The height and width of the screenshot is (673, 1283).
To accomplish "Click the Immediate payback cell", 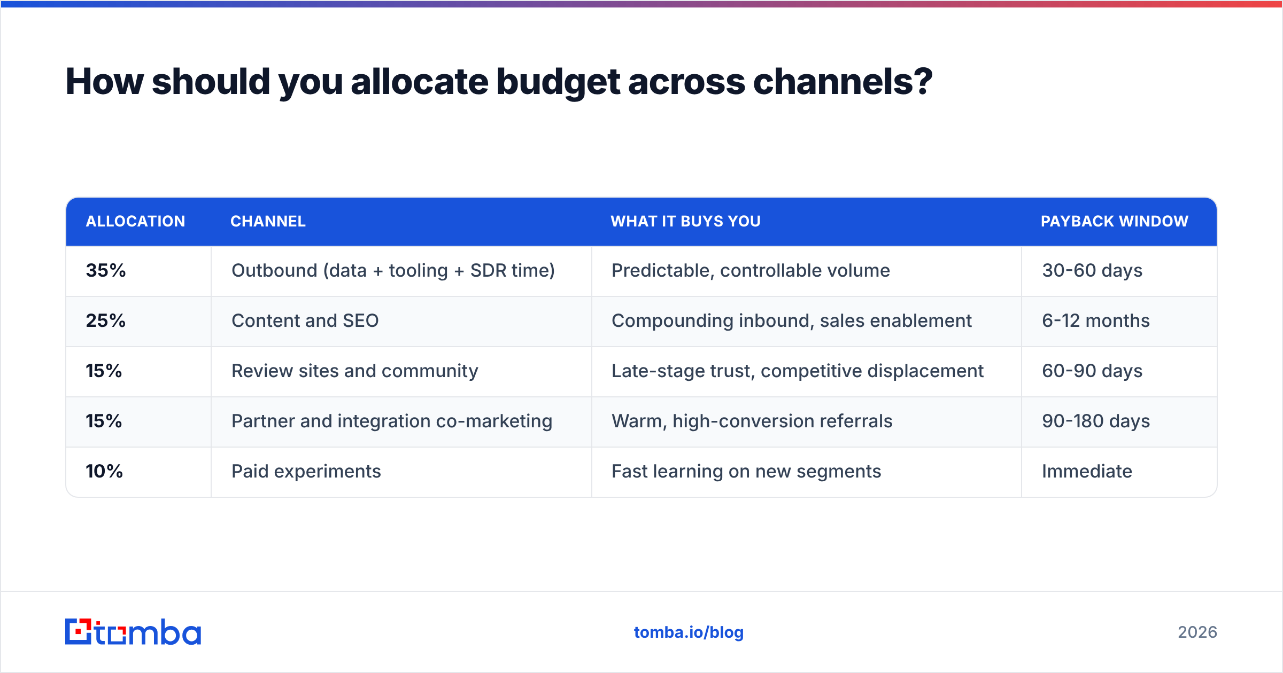I will (x=1119, y=472).
